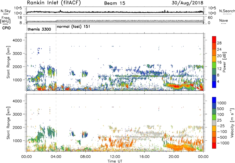Select the N.Sky legend label

tap(6, 11)
